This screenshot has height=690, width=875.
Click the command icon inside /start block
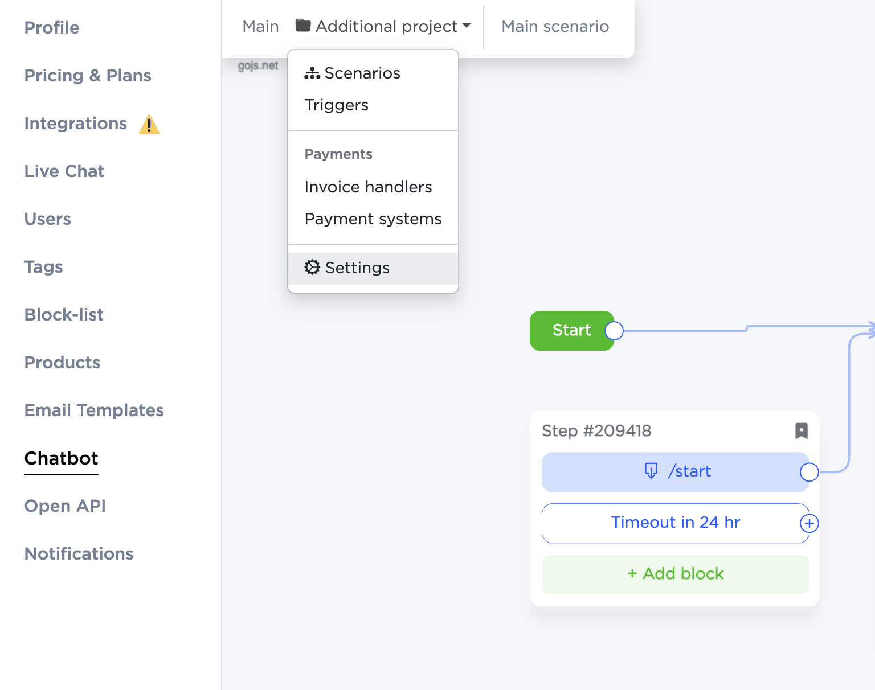651,471
